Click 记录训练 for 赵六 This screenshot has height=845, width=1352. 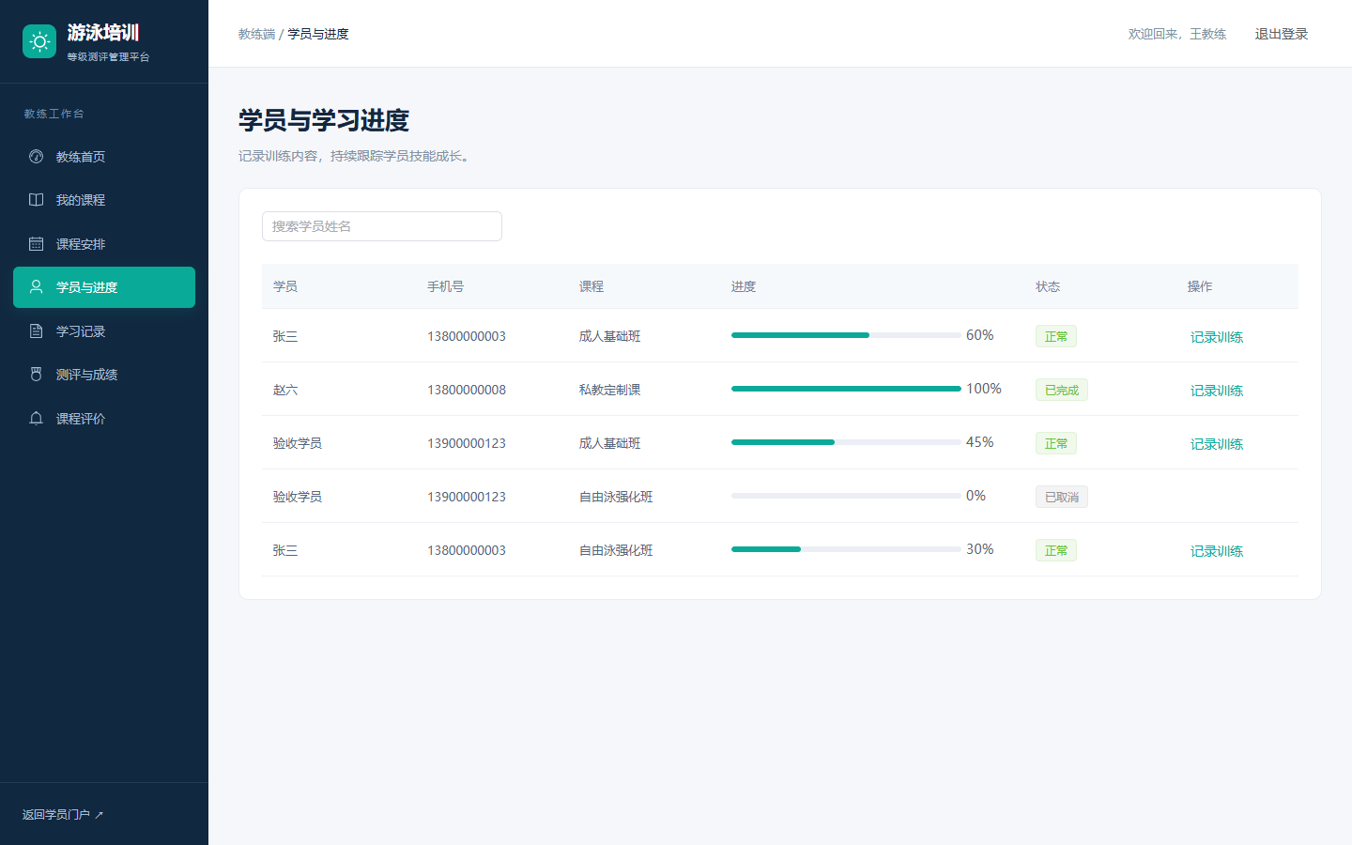coord(1217,391)
